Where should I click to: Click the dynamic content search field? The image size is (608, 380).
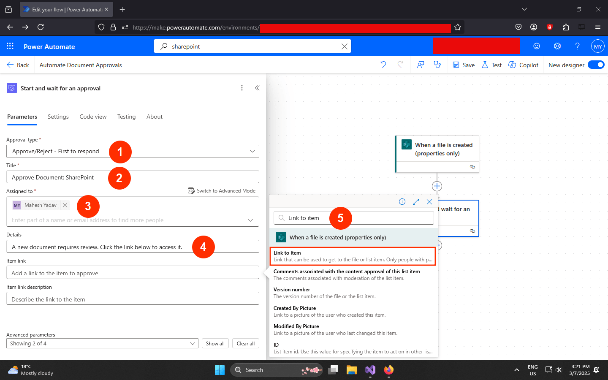click(x=354, y=218)
